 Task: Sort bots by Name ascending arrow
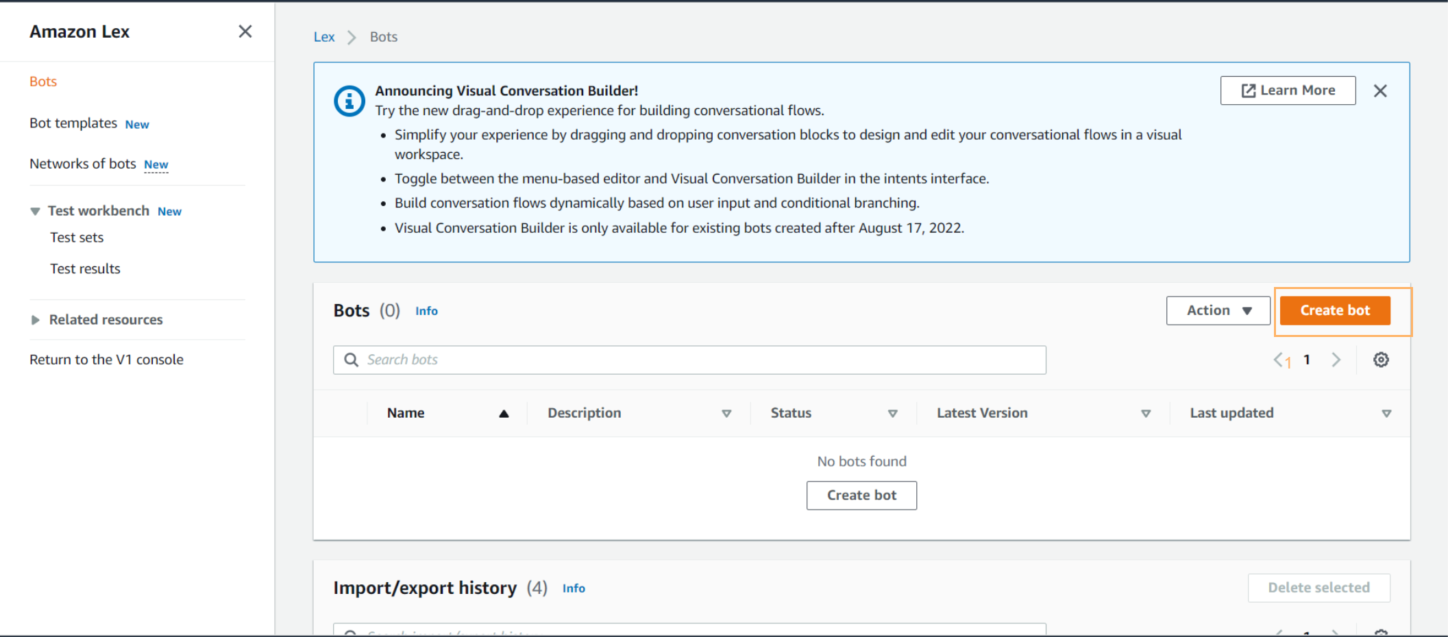click(x=504, y=413)
